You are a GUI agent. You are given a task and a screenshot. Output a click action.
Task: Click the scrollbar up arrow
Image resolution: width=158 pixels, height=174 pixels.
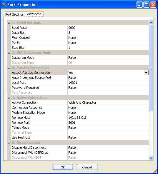point(151,23)
